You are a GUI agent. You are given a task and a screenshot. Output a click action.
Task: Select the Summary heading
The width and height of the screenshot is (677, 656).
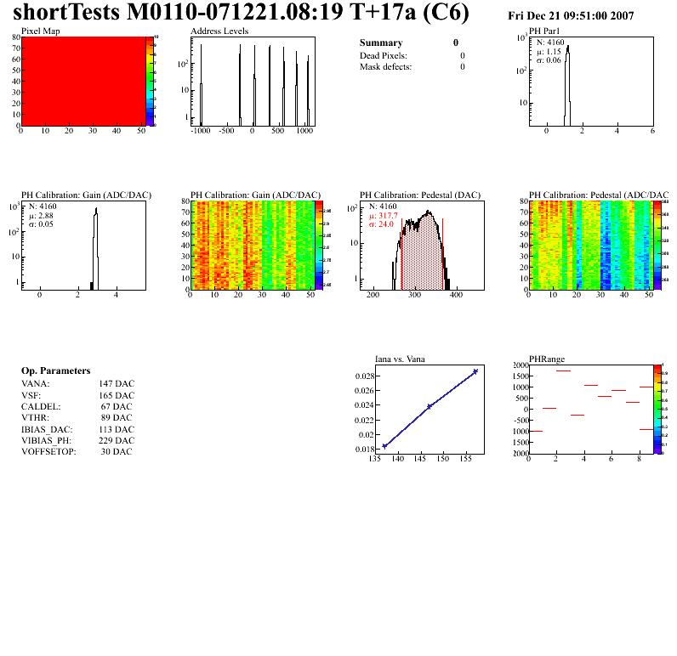click(381, 42)
